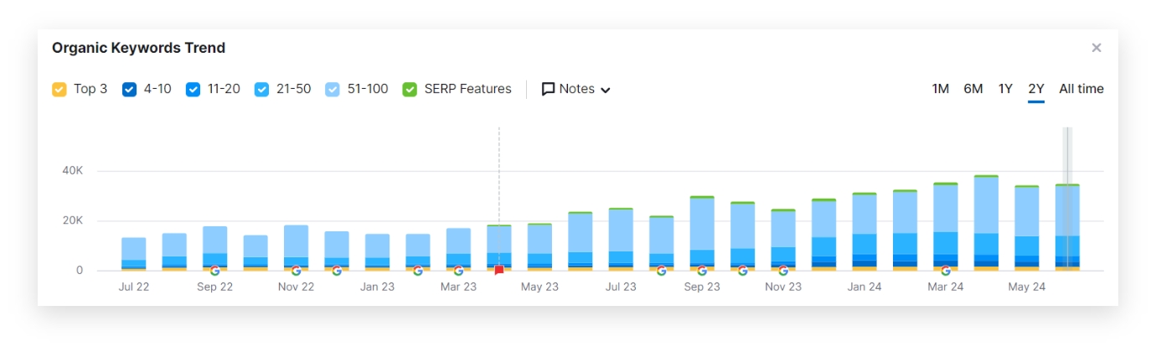Click the Google update icon above Mar 24
This screenshot has height=352, width=1156.
point(946,271)
